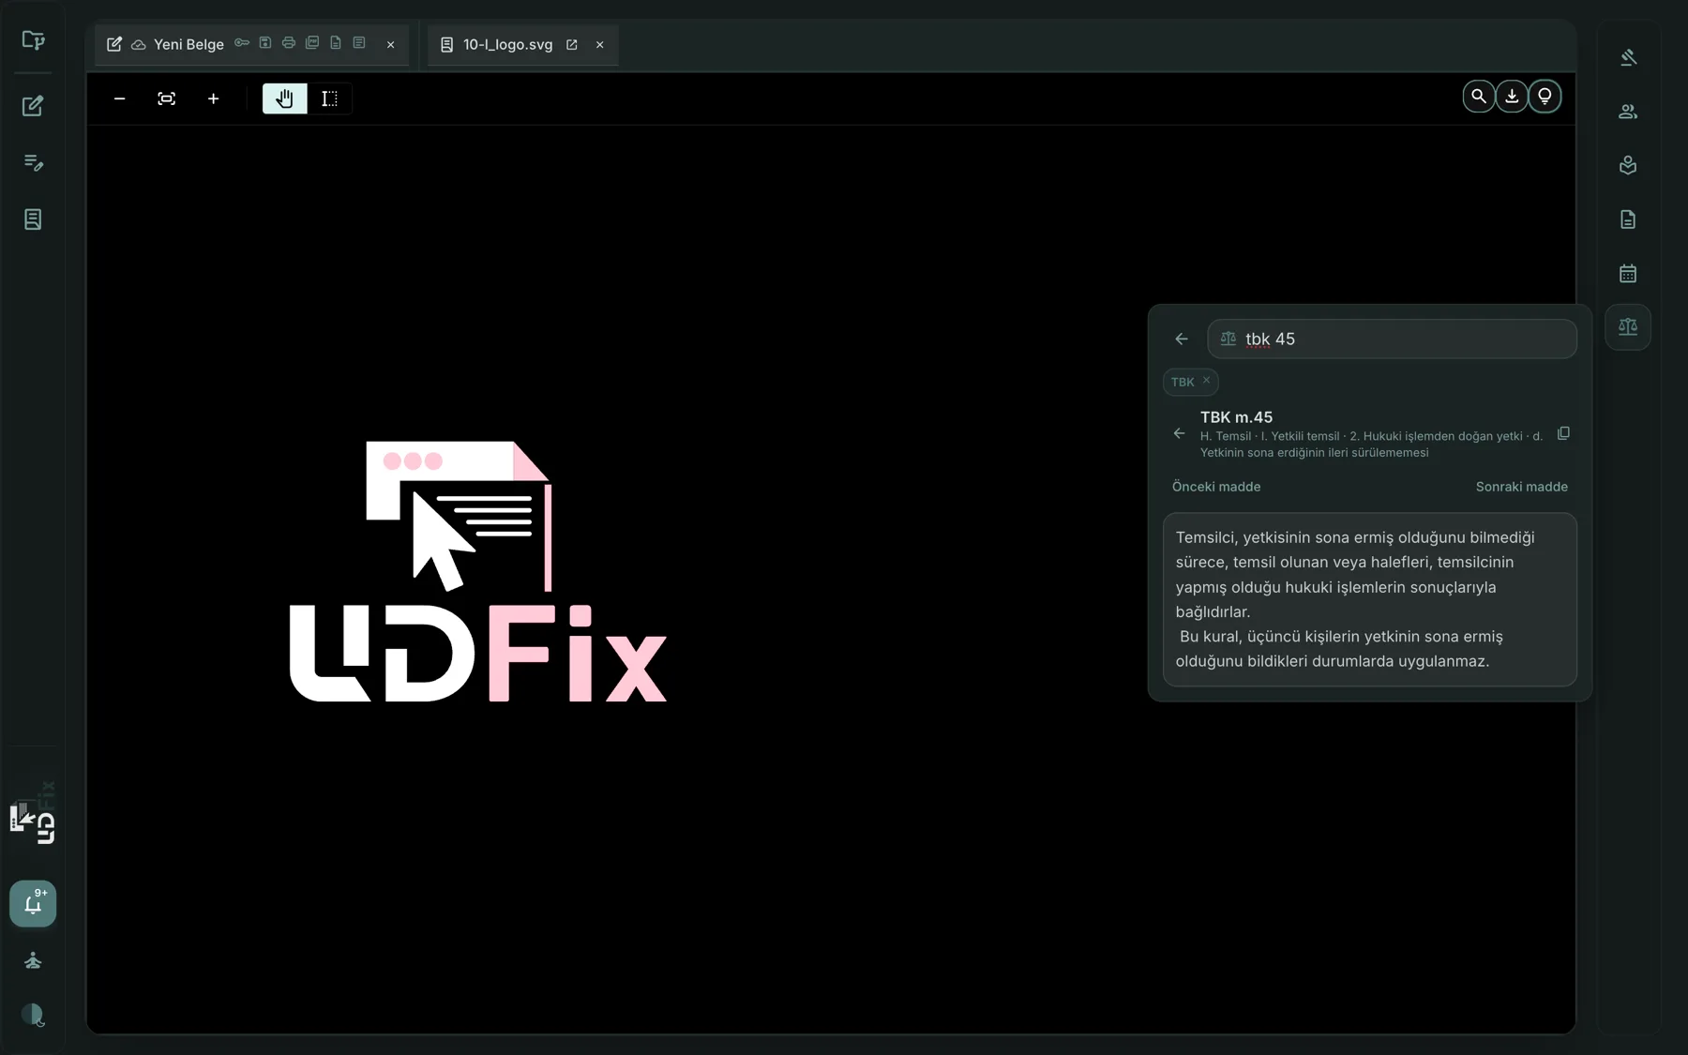Open the gavel icon in right sidebar
Image resolution: width=1688 pixels, height=1055 pixels.
[x=1628, y=57]
